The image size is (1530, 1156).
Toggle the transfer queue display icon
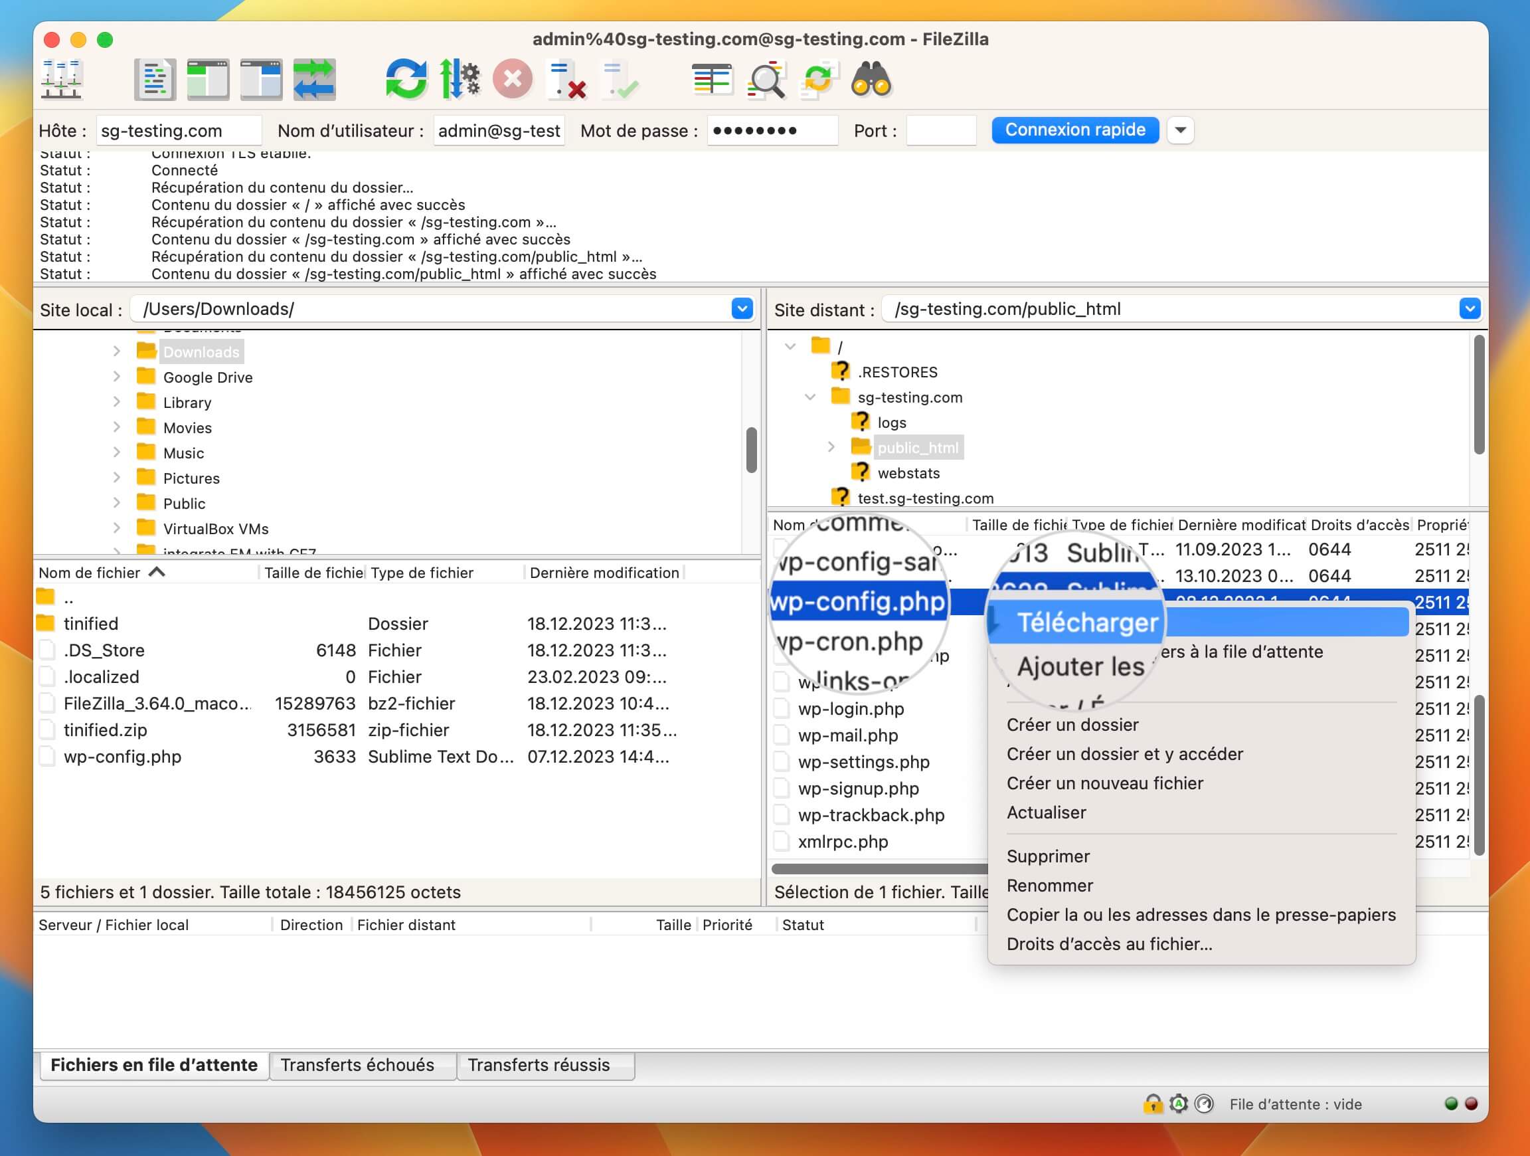pos(314,80)
